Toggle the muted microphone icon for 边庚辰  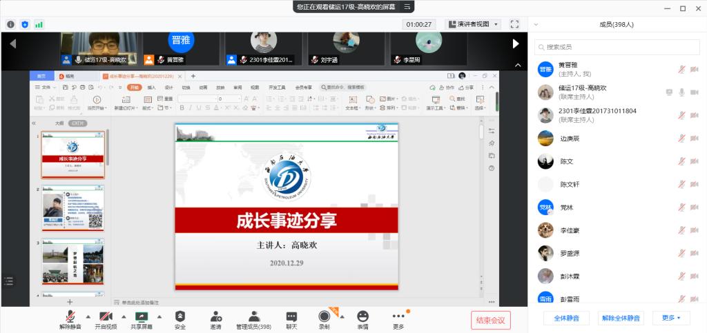click(681, 139)
